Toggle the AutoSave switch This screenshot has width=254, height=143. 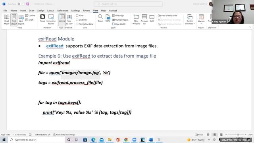pos(21,4)
